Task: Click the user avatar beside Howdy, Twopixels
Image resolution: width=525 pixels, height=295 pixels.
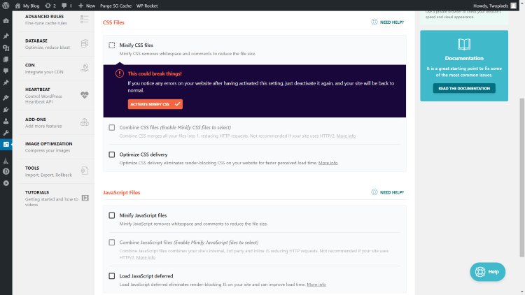Action: pyautogui.click(x=513, y=6)
